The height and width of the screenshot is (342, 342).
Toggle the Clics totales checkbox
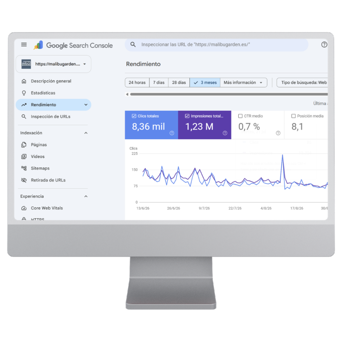coord(134,116)
